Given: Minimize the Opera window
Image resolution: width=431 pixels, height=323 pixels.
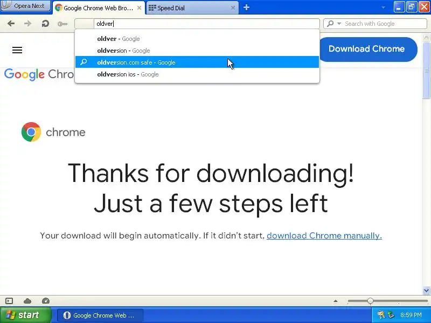Looking at the screenshot, I should click(x=399, y=7).
